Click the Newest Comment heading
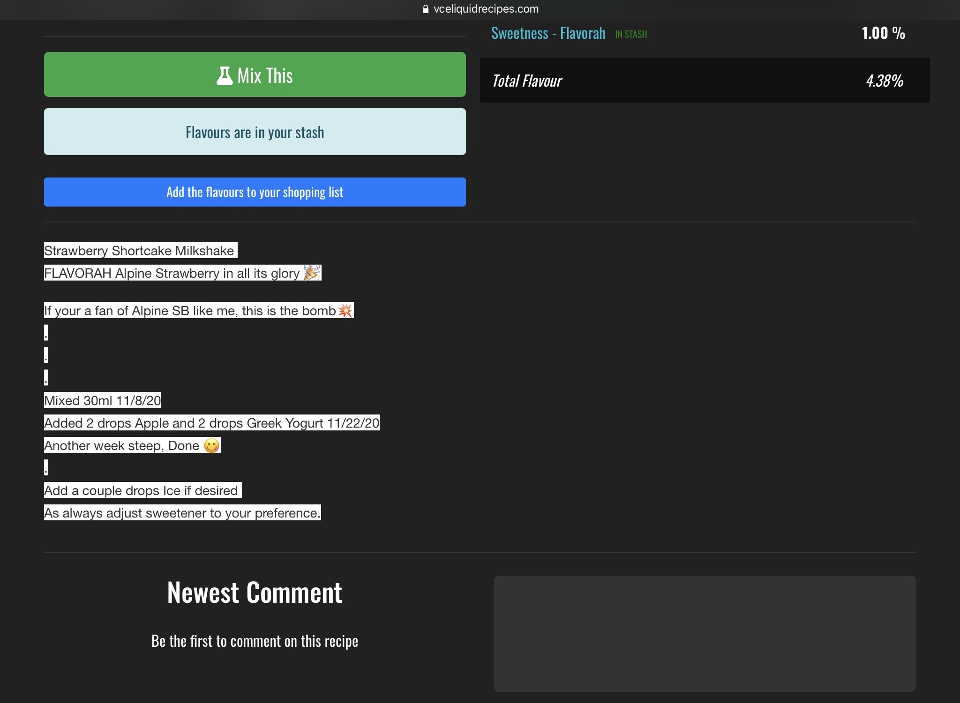Screen dimensions: 960x703 coord(255,592)
